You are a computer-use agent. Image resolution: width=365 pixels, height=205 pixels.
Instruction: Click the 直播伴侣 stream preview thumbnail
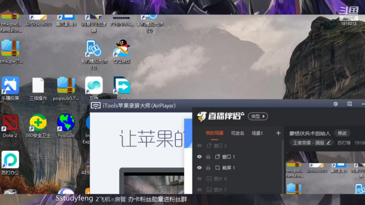click(x=325, y=173)
